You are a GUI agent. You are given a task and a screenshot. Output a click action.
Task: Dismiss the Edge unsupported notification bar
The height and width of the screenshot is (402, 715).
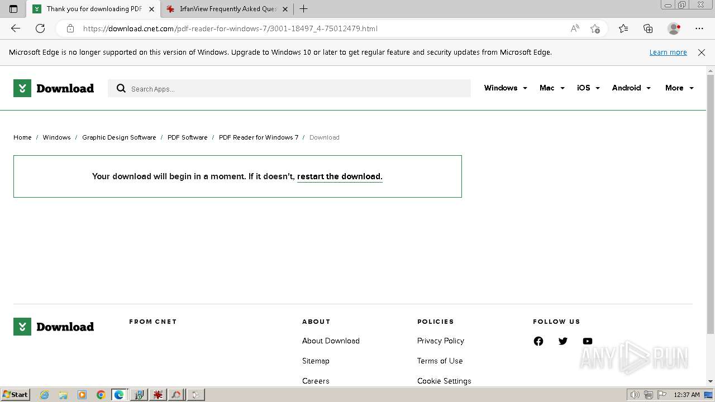pyautogui.click(x=702, y=52)
